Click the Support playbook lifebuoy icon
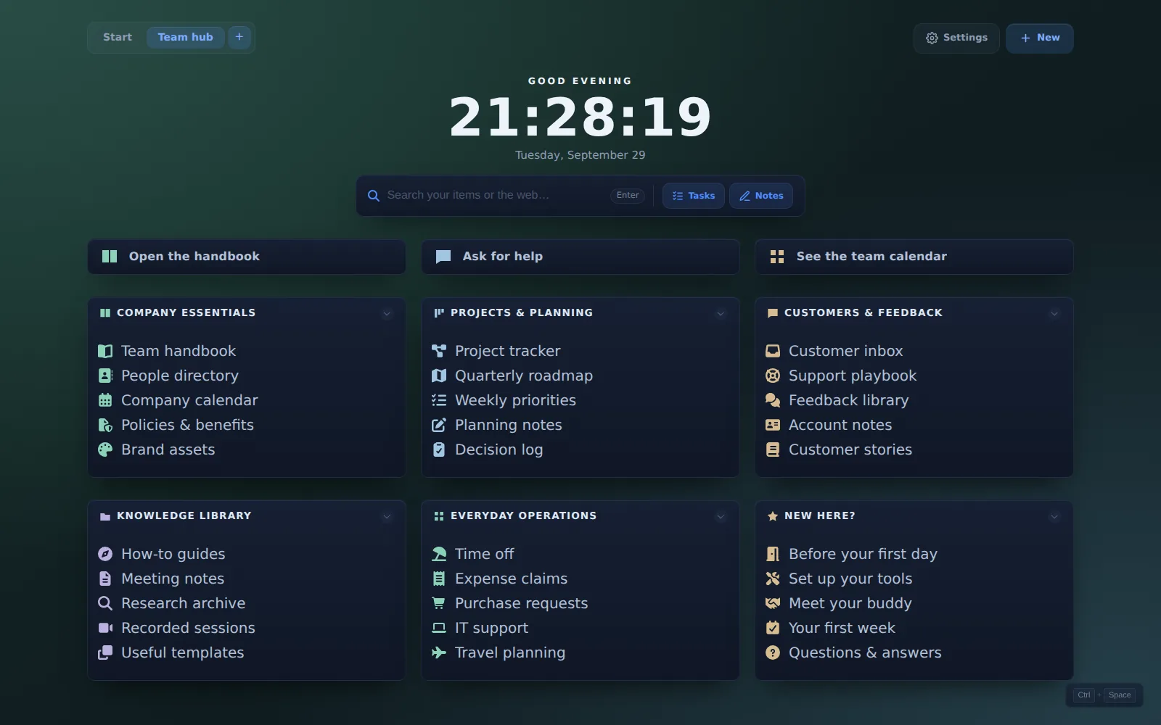The width and height of the screenshot is (1161, 725). (773, 376)
